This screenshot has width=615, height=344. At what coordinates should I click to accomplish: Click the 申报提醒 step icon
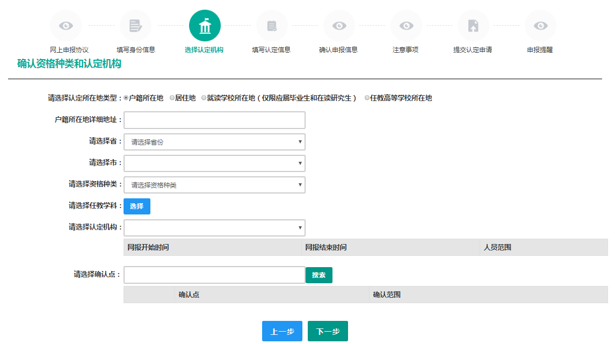click(540, 26)
